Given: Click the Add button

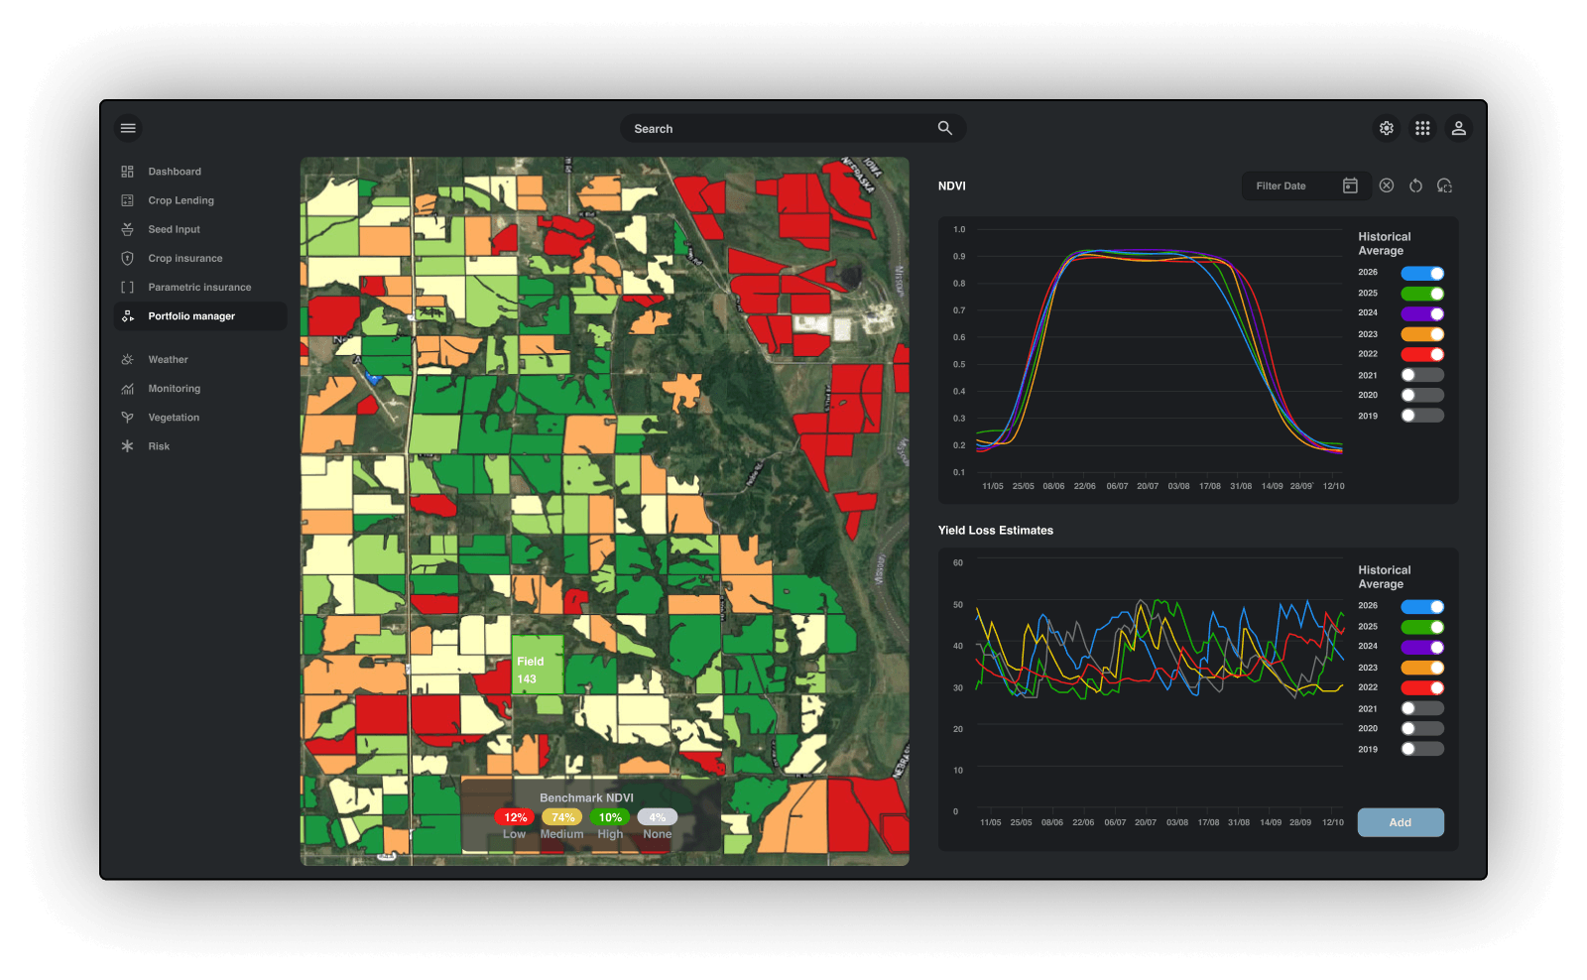Looking at the screenshot, I should (1400, 822).
